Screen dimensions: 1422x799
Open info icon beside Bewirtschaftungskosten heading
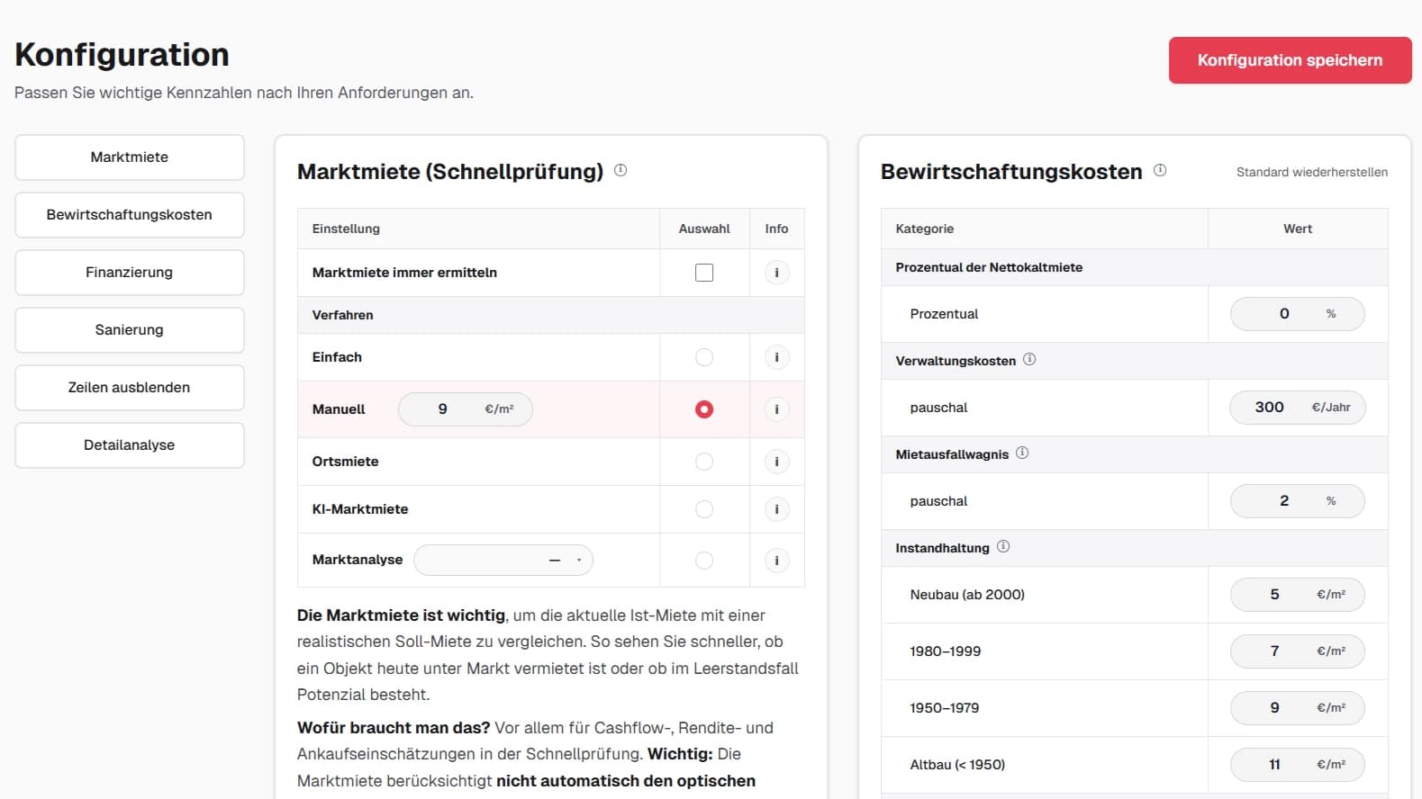coord(1160,170)
